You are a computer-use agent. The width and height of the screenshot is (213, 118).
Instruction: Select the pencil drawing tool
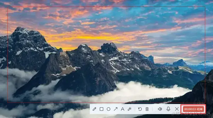tap(94, 109)
